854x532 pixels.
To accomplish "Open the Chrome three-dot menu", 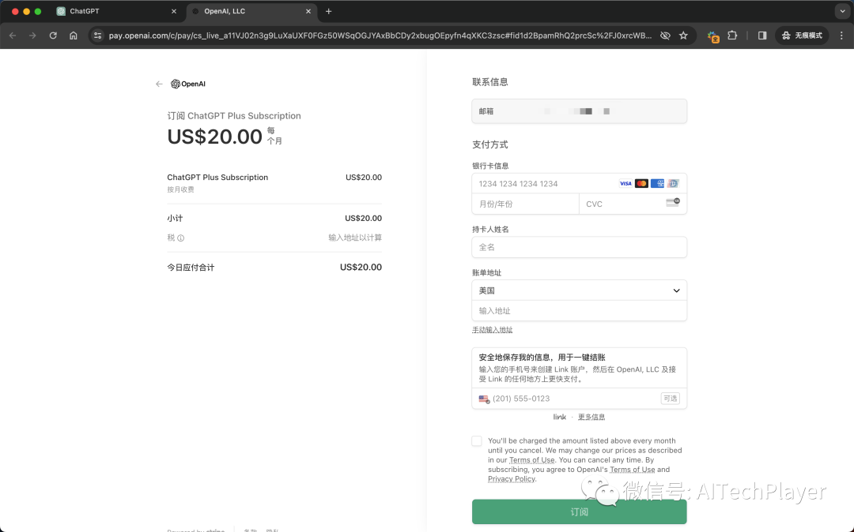I will (x=841, y=36).
